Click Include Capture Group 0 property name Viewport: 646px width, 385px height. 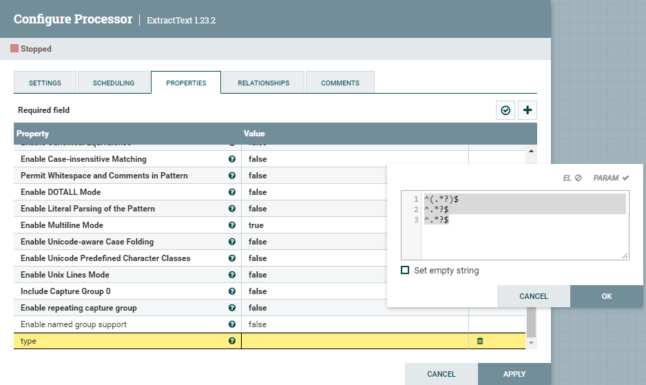[65, 291]
